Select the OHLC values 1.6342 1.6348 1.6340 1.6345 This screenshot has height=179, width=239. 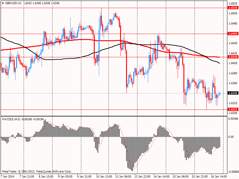(41, 3)
